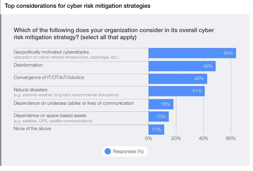Click Dependence on space-based assets label
This screenshot has height=171, width=253.
click(x=50, y=116)
